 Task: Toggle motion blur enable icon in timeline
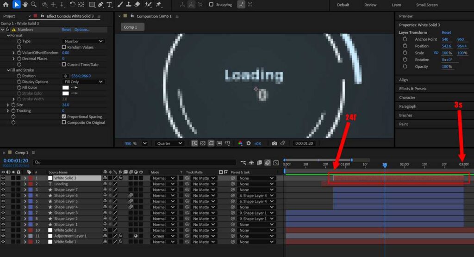point(268,163)
